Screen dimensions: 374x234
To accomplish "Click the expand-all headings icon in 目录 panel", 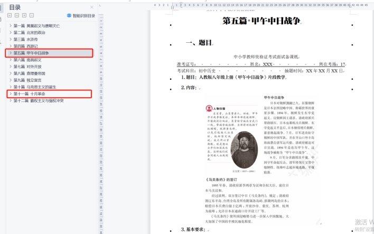I will pos(11,16).
